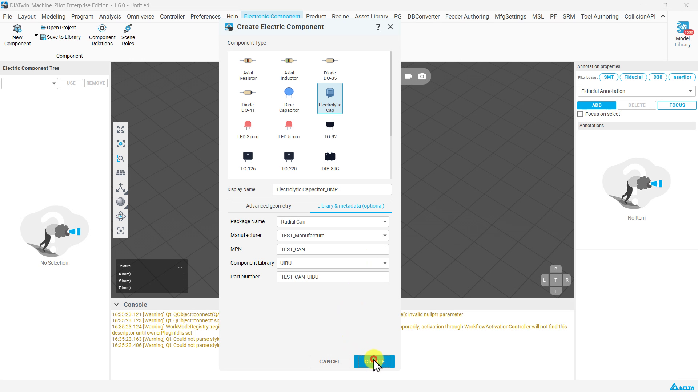Click the component type list scrollbar
Viewport: 698px width, 392px height.
(391, 94)
